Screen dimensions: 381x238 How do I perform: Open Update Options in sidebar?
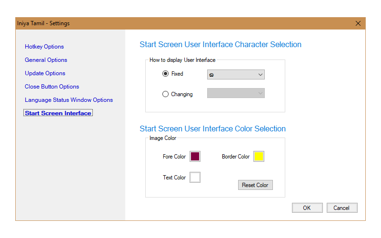pyautogui.click(x=45, y=73)
